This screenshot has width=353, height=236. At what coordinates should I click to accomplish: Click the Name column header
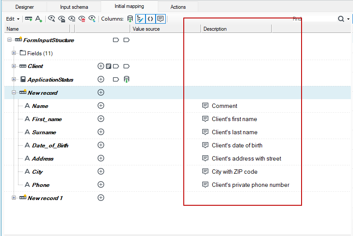coord(37,29)
